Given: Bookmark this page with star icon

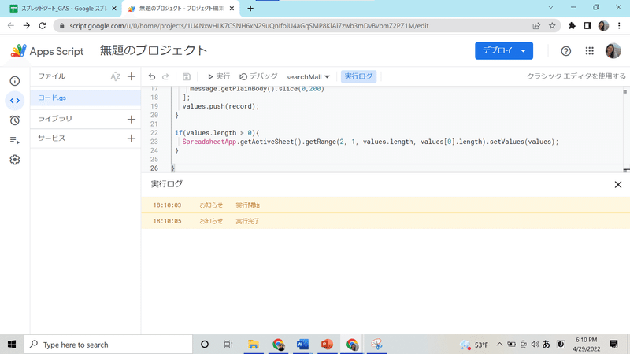Looking at the screenshot, I should [552, 26].
